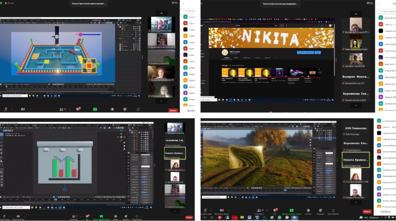Viewport: 396px width, 221px height.
Task: Open Вид menu in top-left Zoom window
Action: pos(175,3)
